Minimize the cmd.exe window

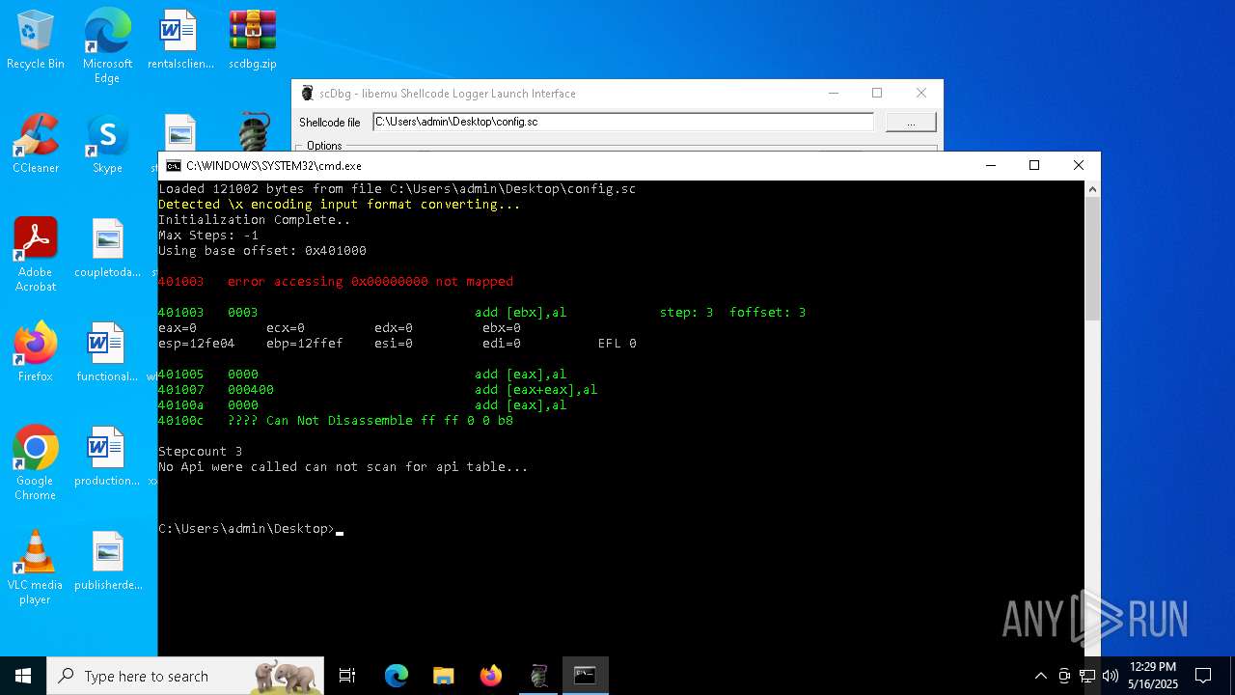[x=990, y=166]
